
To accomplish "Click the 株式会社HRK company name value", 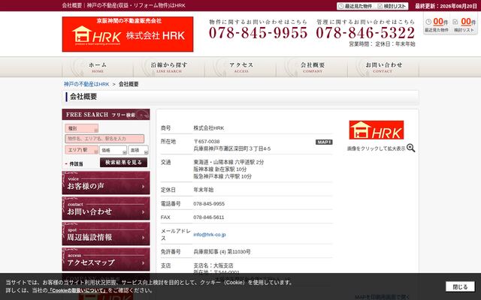I will [209, 128].
